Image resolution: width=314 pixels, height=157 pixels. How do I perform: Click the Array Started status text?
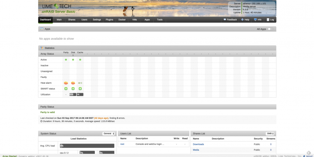pos(9,156)
